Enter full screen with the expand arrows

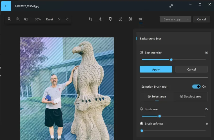tap(171, 6)
